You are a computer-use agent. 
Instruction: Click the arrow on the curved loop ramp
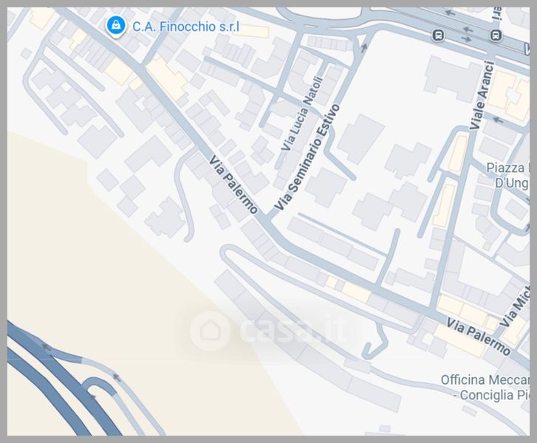pyautogui.click(x=92, y=397)
